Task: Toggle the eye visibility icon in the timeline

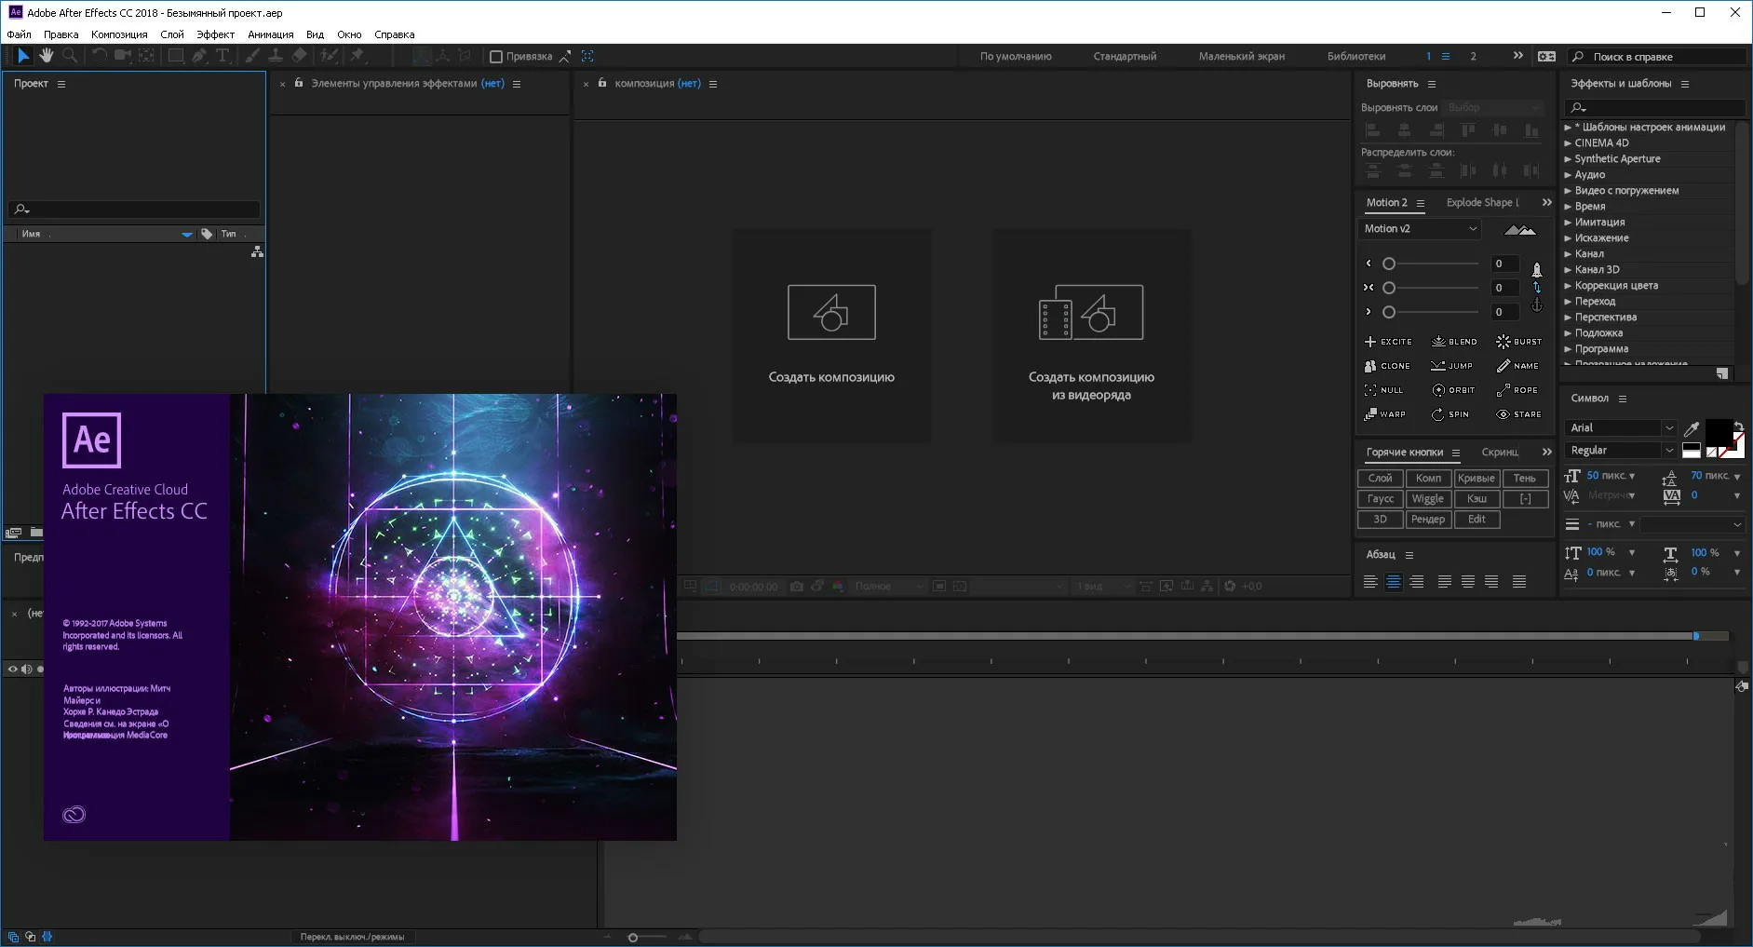Action: coord(12,669)
